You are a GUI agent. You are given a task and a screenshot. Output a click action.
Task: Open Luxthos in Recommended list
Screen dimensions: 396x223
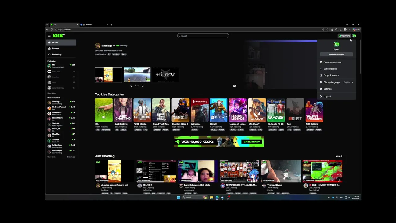click(x=61, y=140)
